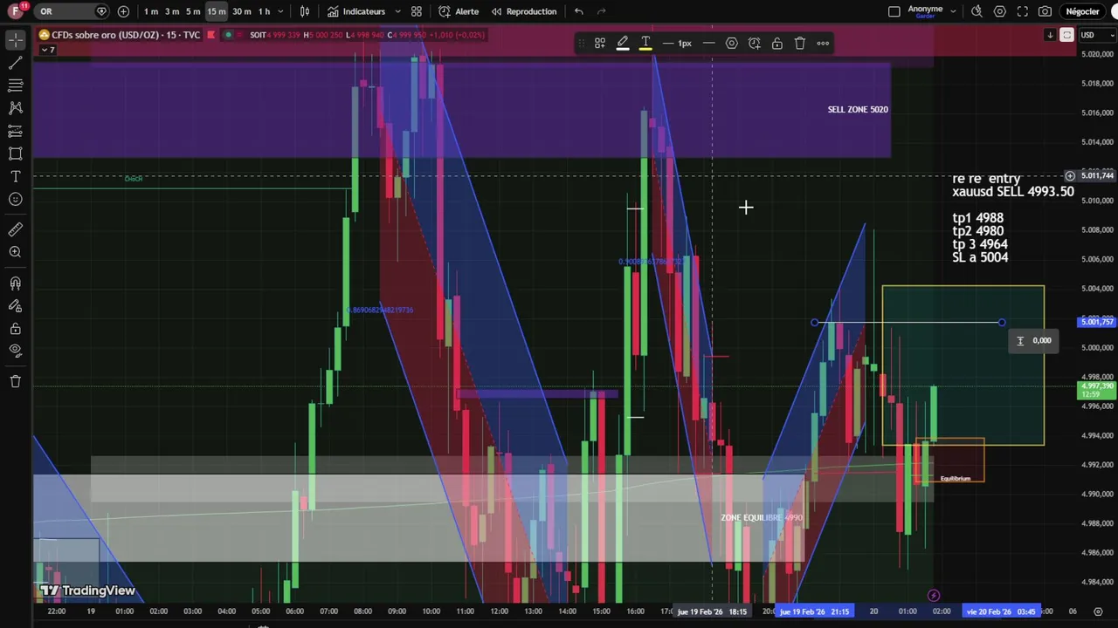Select the ruler measure tool
The image size is (1118, 628).
tap(15, 229)
